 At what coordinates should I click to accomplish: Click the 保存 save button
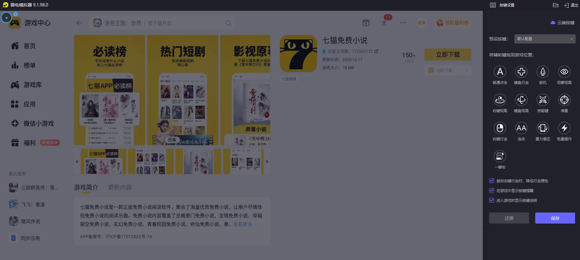[x=555, y=218]
